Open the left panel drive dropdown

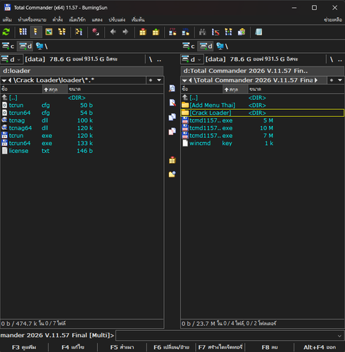pos(11,59)
